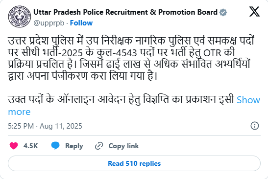Click the blue reply bubble icon
The image size is (268, 179).
(x=55, y=146)
